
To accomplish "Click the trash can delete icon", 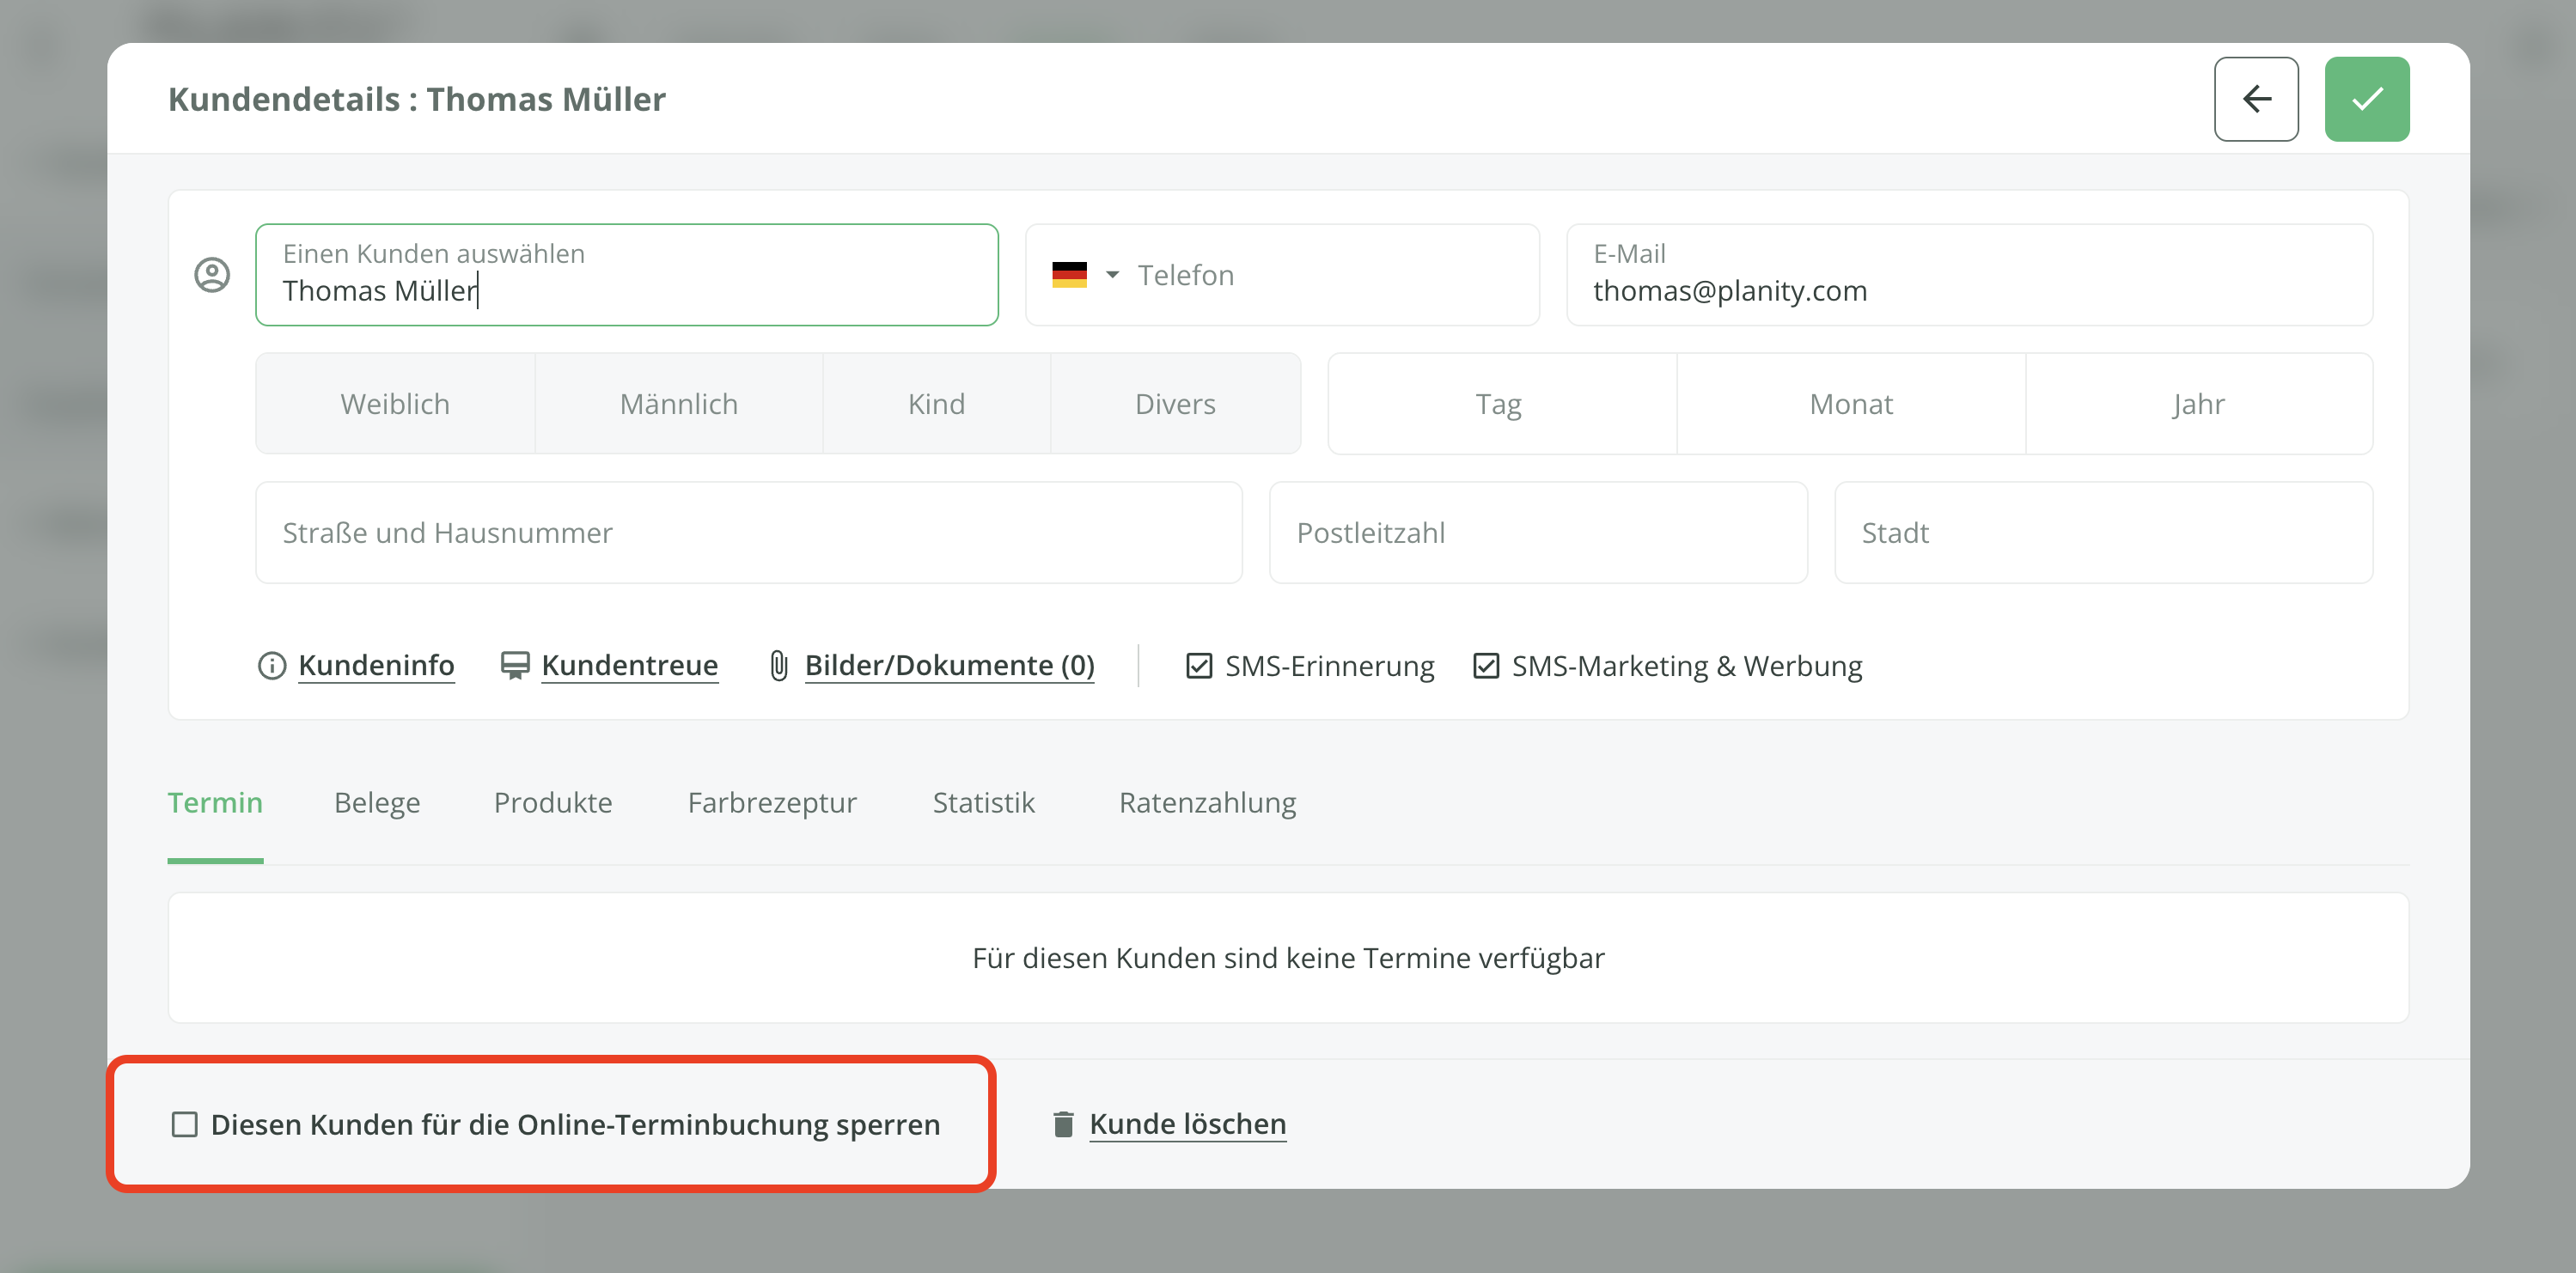I will click(1063, 1124).
